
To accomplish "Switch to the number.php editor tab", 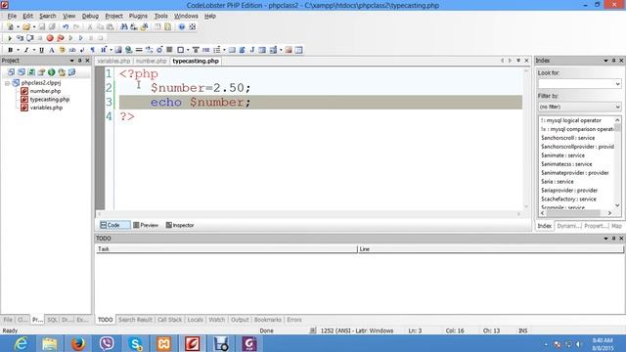I will click(x=151, y=61).
